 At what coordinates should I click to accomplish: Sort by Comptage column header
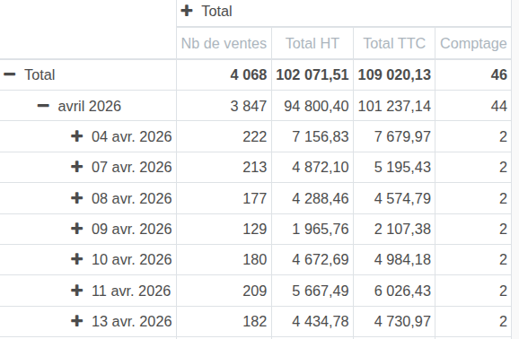coord(473,43)
